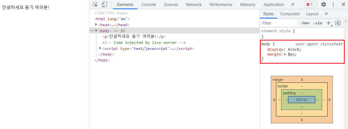Collapse the body element node
348x129 pixels.
click(96, 30)
